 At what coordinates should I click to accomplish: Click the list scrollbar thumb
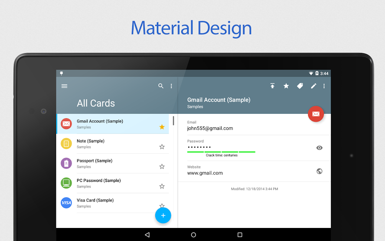[173, 121]
